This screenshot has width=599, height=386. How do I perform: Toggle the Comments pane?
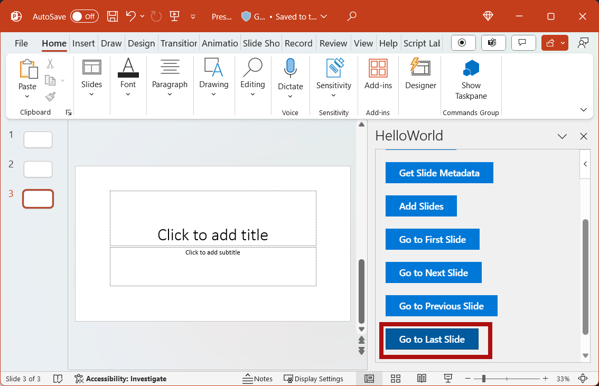(x=523, y=43)
